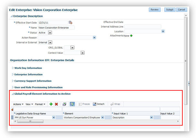This screenshot has height=138, width=196.
Task: Click the Name input field
Action: tap(56, 28)
